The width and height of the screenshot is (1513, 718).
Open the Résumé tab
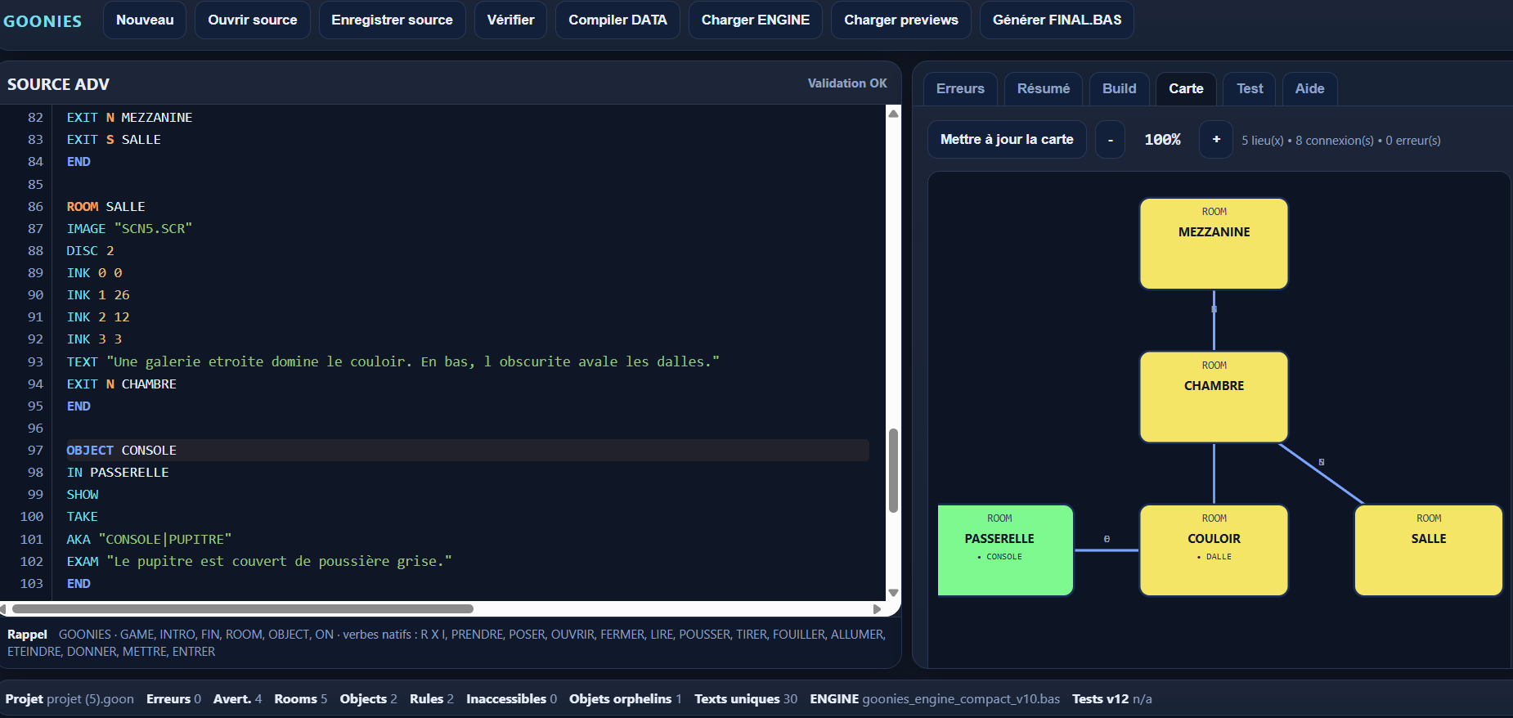pos(1044,88)
